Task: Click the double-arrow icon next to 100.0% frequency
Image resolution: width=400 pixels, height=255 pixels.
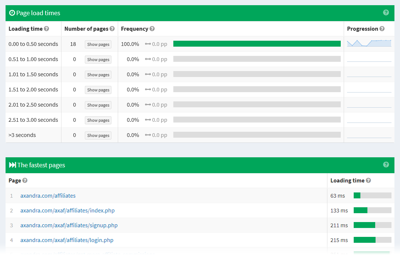Action: pos(147,44)
